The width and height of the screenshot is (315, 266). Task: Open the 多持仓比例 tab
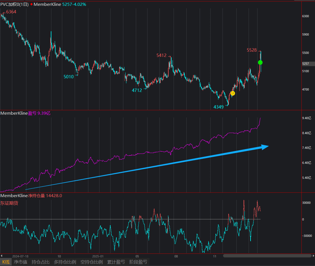coord(65,262)
